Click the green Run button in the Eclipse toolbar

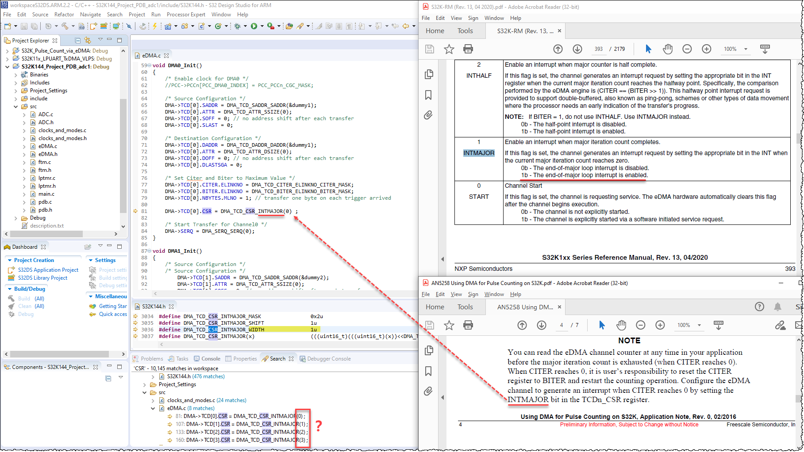pos(254,27)
